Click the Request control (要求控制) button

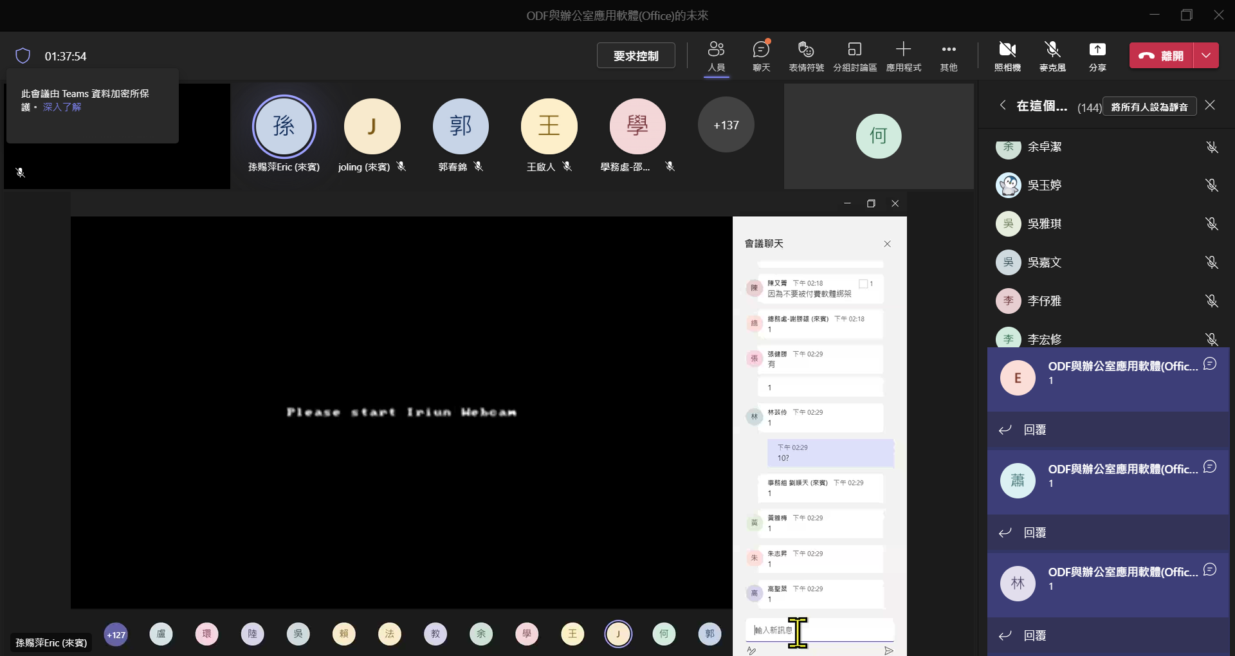pyautogui.click(x=636, y=56)
